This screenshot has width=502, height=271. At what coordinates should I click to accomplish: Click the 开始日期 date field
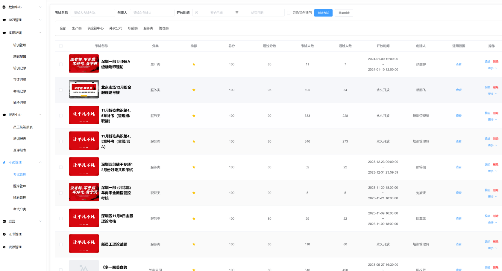[216, 13]
